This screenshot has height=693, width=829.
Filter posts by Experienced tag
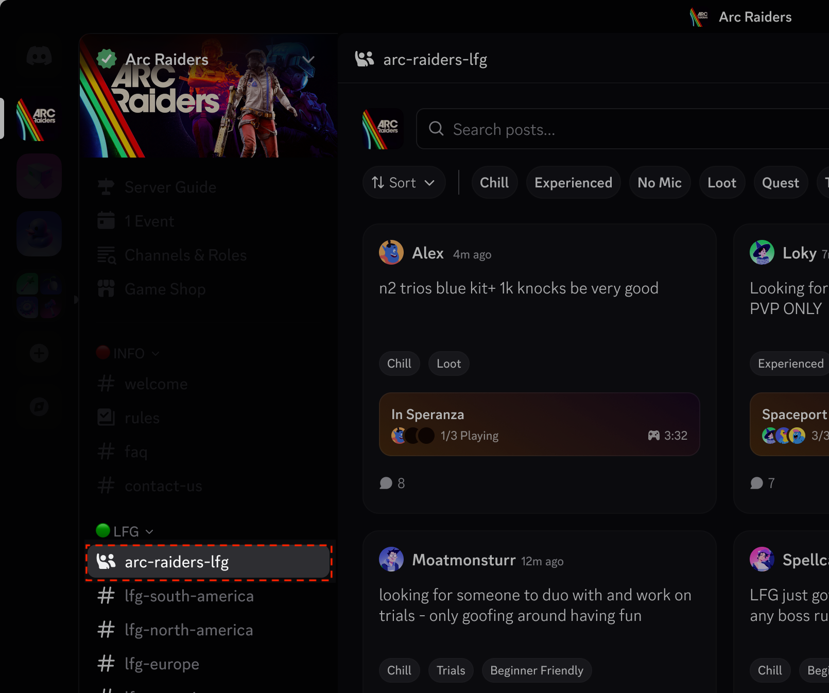tap(573, 182)
